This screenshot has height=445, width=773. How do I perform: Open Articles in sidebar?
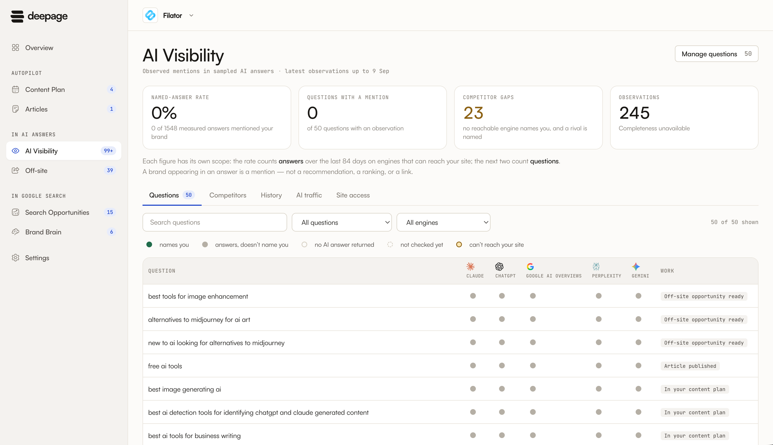[x=64, y=109]
